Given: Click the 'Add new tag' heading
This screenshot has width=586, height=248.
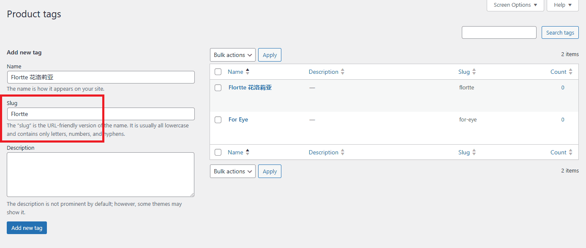Looking at the screenshot, I should 24,52.
